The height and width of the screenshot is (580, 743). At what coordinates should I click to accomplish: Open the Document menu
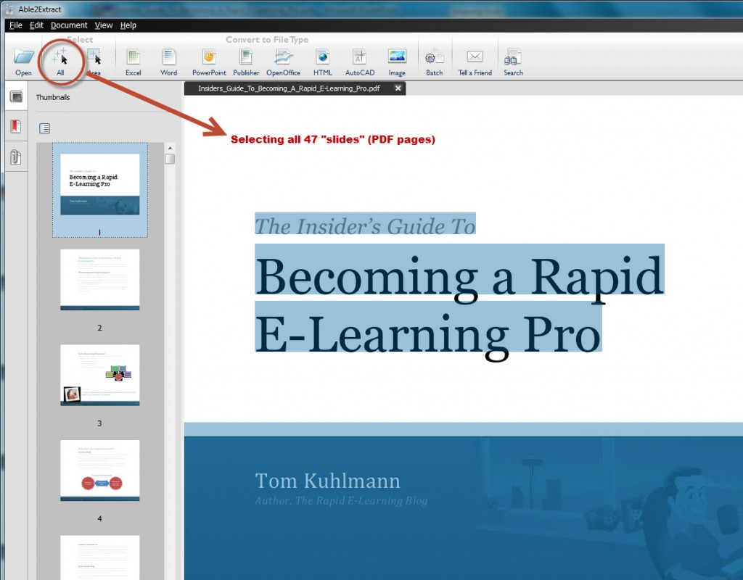[69, 25]
